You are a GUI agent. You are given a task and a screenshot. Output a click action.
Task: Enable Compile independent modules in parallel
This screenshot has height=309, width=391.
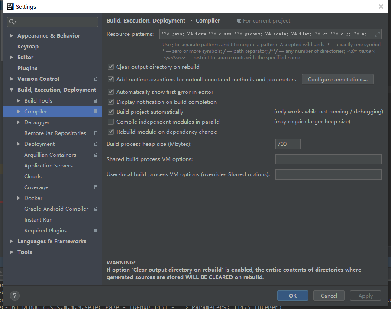pyautogui.click(x=111, y=122)
